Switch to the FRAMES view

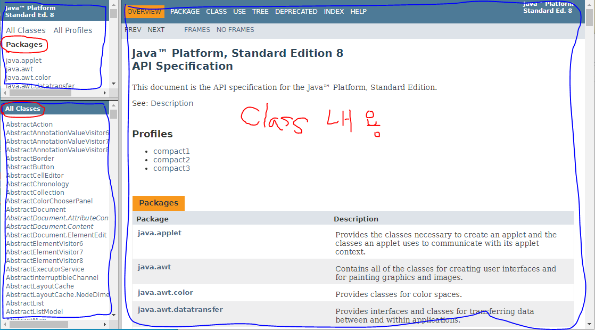(x=197, y=30)
